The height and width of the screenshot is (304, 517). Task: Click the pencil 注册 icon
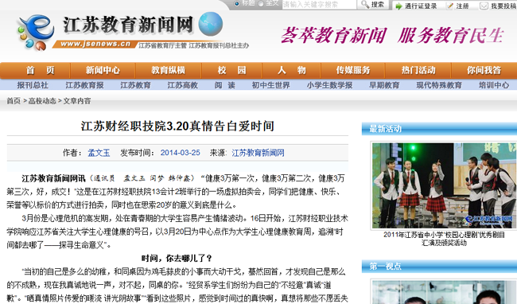click(449, 6)
